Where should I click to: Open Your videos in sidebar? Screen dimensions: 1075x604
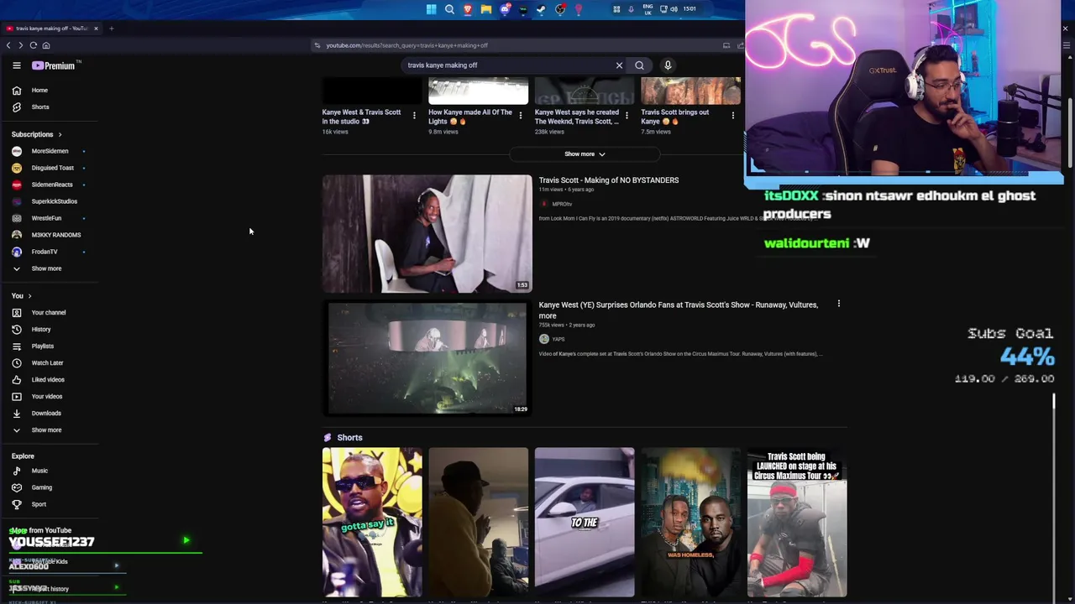click(46, 396)
